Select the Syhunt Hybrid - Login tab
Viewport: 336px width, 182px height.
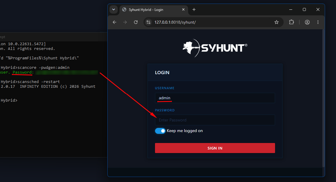coord(154,10)
